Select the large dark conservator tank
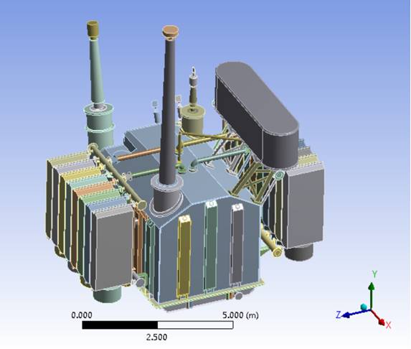This screenshot has width=411, height=349. click(257, 113)
